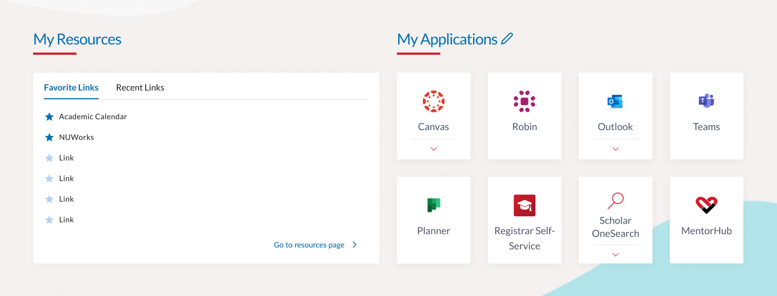Launch MentorHub heart icon
Image resolution: width=777 pixels, height=296 pixels.
click(x=706, y=205)
